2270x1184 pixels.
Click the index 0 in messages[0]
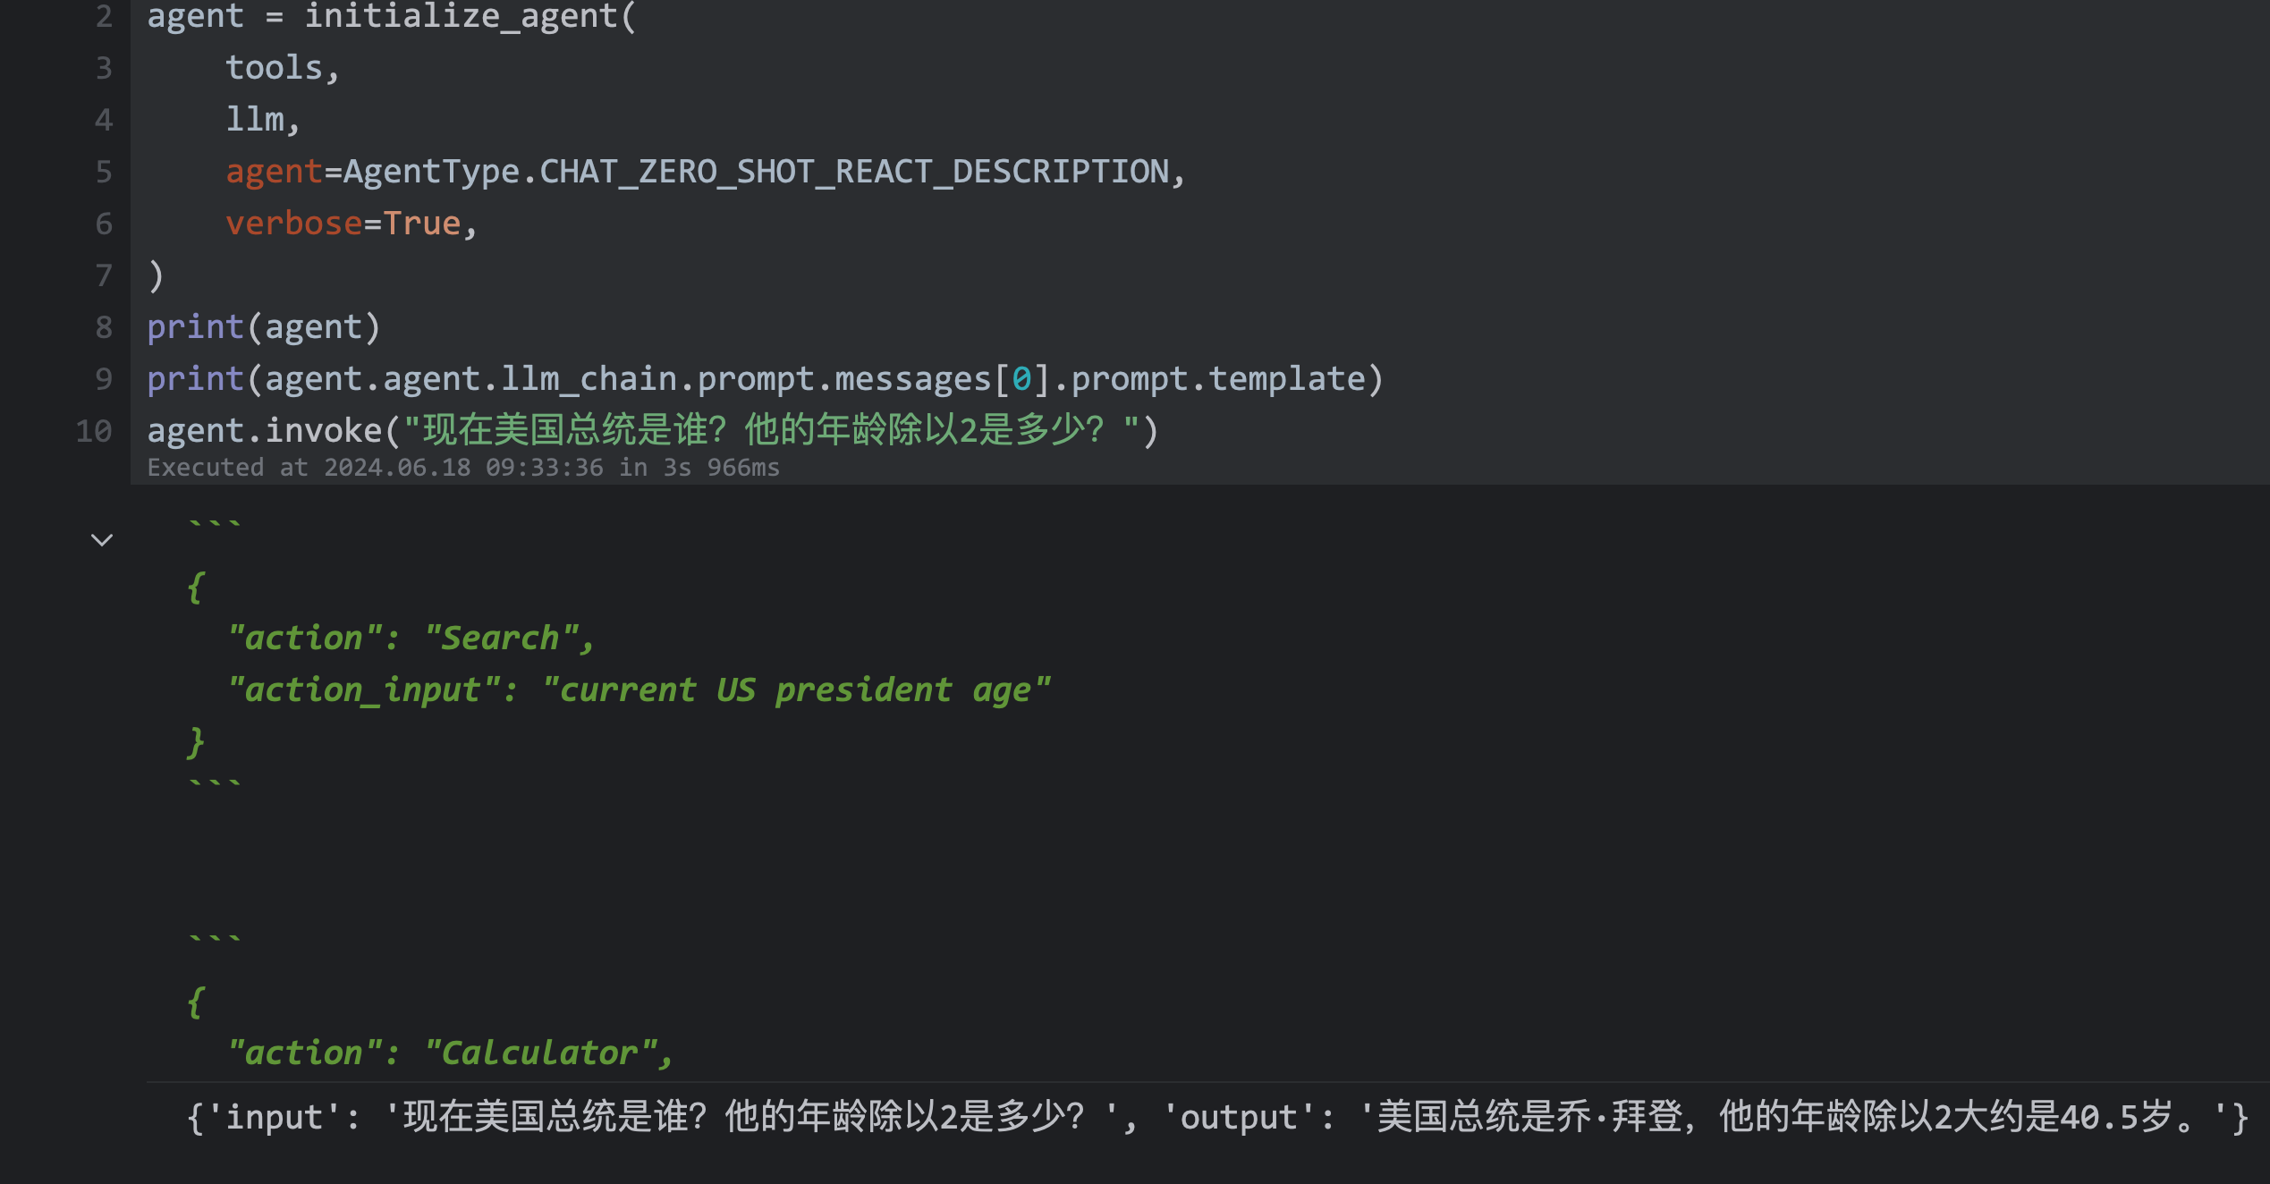click(1021, 379)
